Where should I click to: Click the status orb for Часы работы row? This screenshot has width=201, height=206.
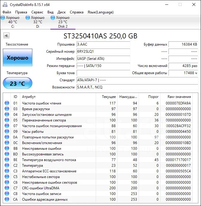pyautogui.click(x=7, y=132)
